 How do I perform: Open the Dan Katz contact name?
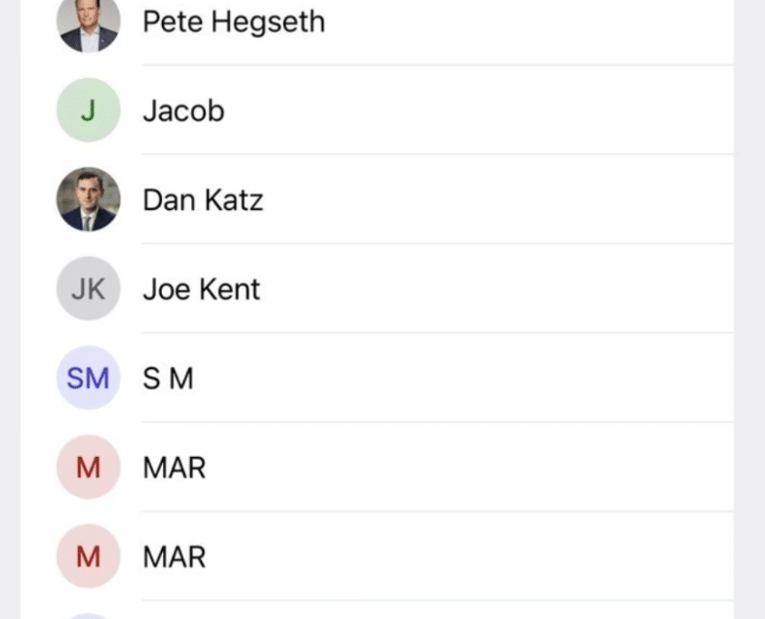click(203, 200)
